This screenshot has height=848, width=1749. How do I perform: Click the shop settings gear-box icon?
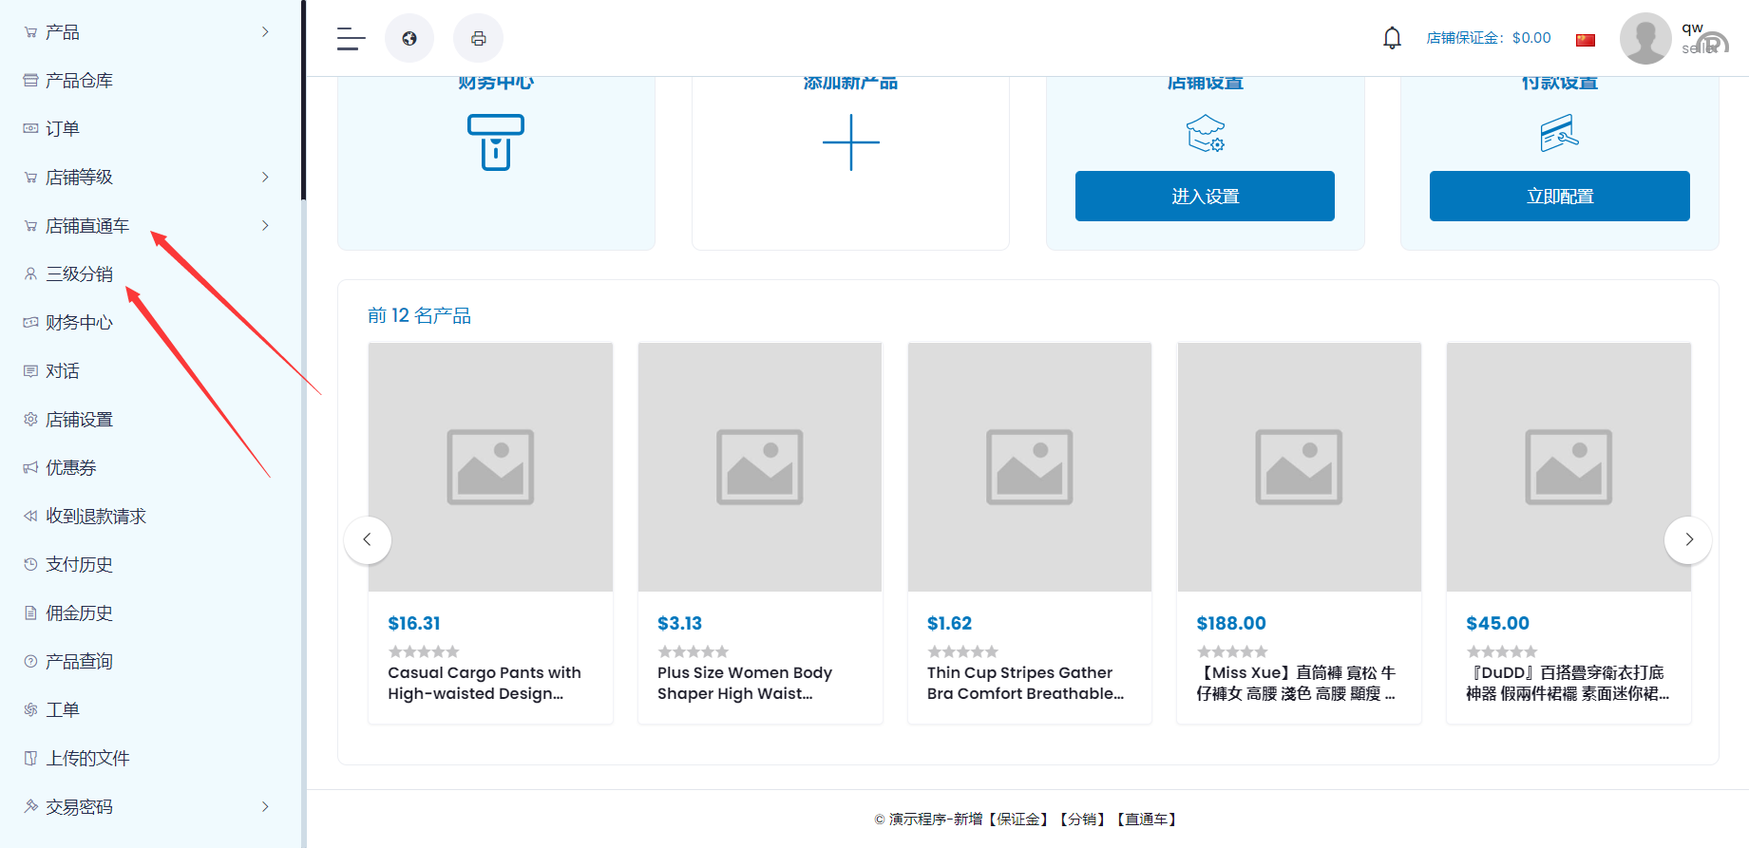(x=1205, y=134)
